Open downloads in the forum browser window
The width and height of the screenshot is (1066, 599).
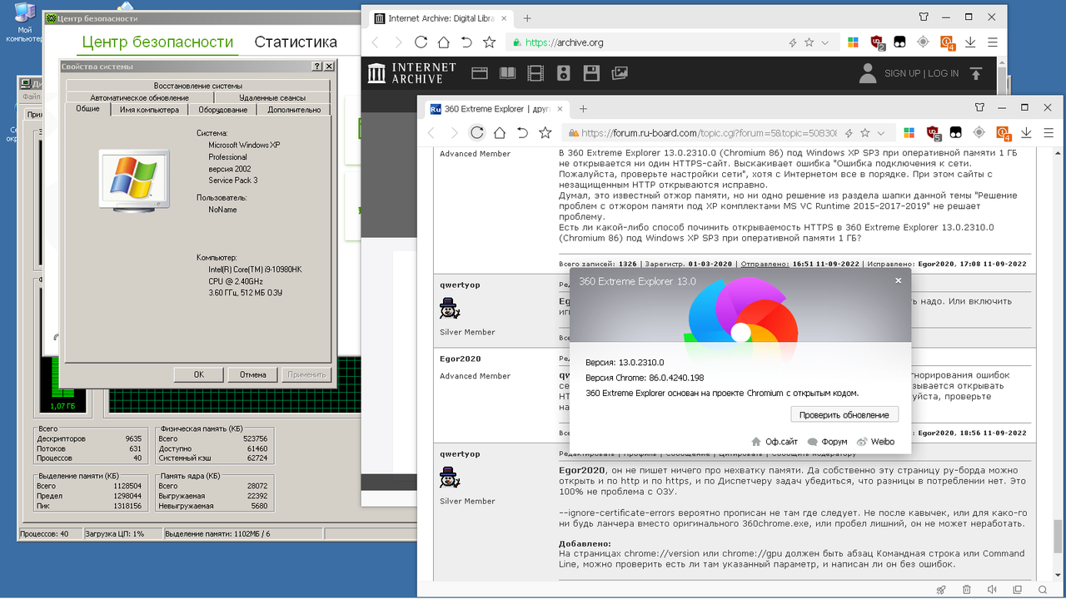(1027, 132)
